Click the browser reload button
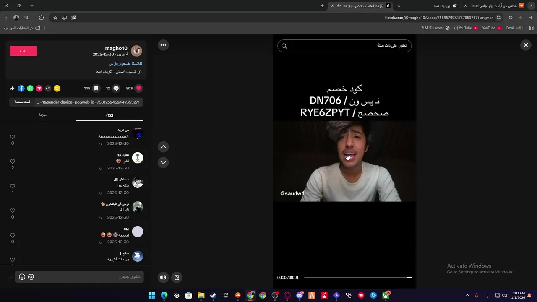 tap(511, 18)
